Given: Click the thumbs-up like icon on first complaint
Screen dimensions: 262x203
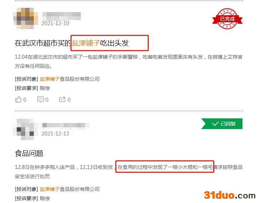Looking at the screenshot, I should tap(18, 100).
